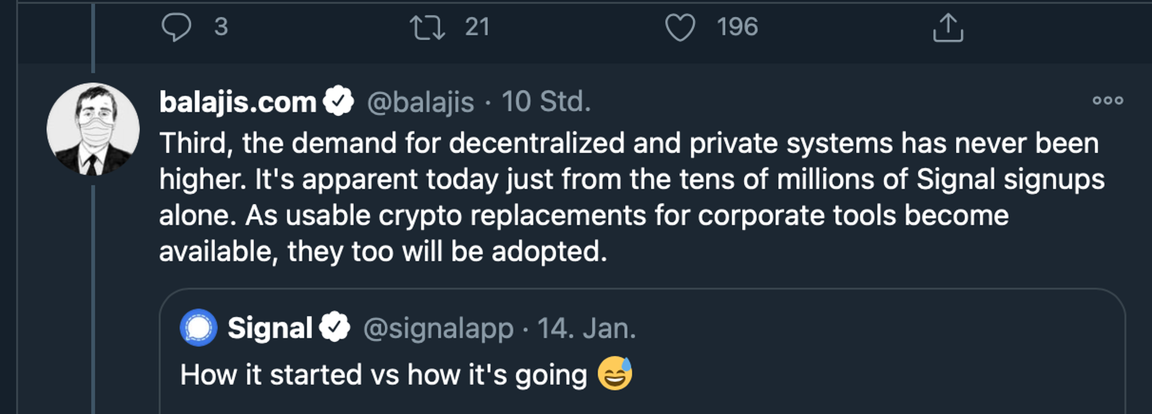Open the 'How it started' quoted tweet text
1152x414 pixels.
(x=383, y=374)
